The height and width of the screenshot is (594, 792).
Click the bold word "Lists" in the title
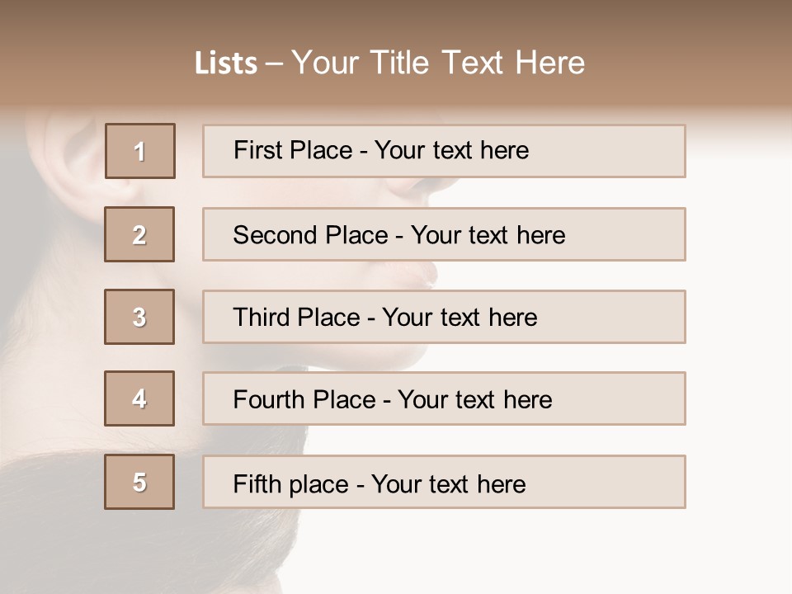(226, 64)
